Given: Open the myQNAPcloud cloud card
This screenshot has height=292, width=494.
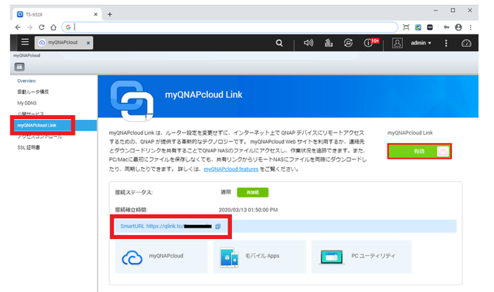Looking at the screenshot, I should coord(161,257).
